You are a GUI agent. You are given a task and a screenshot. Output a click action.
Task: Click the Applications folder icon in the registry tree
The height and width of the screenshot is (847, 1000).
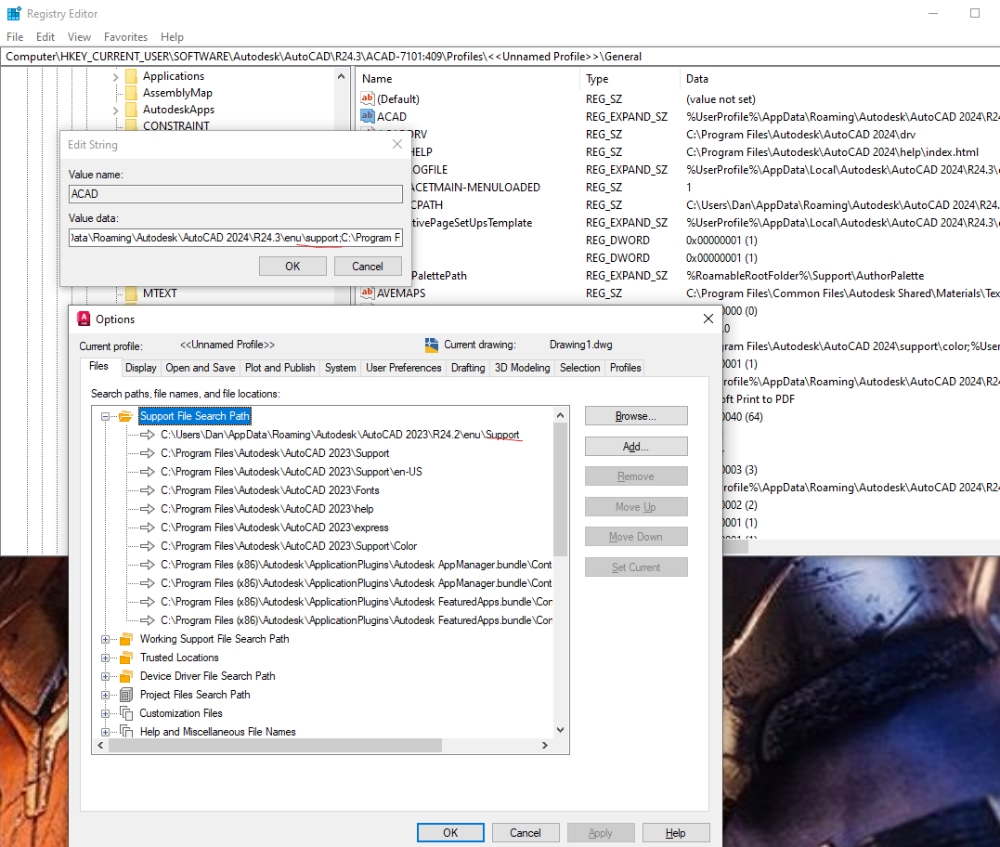pyautogui.click(x=131, y=76)
